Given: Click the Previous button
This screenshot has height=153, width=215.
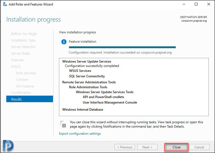Looking at the screenshot, I should click(125, 147).
